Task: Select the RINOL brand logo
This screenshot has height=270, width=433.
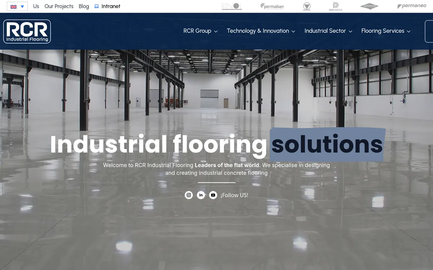Action: coord(231,6)
